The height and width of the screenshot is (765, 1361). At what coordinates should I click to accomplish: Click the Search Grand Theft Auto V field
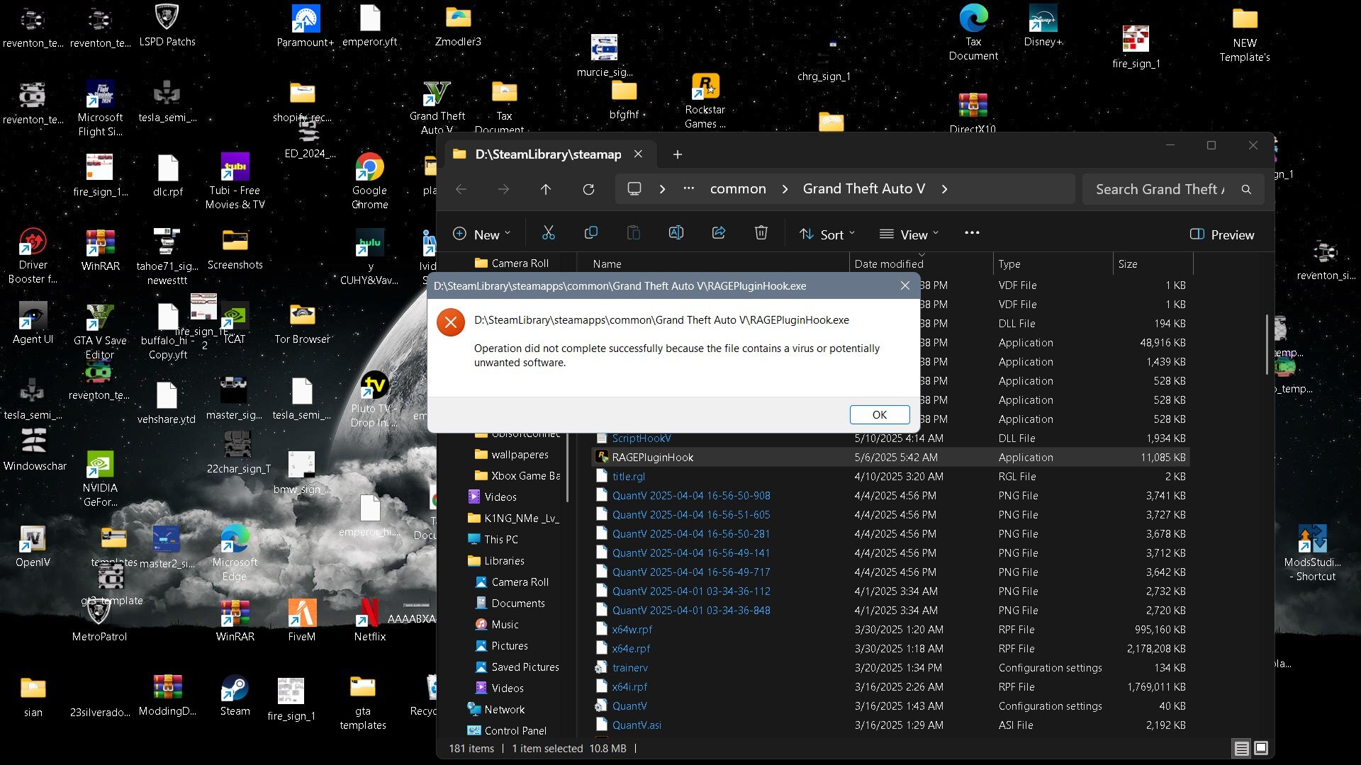coord(1160,189)
